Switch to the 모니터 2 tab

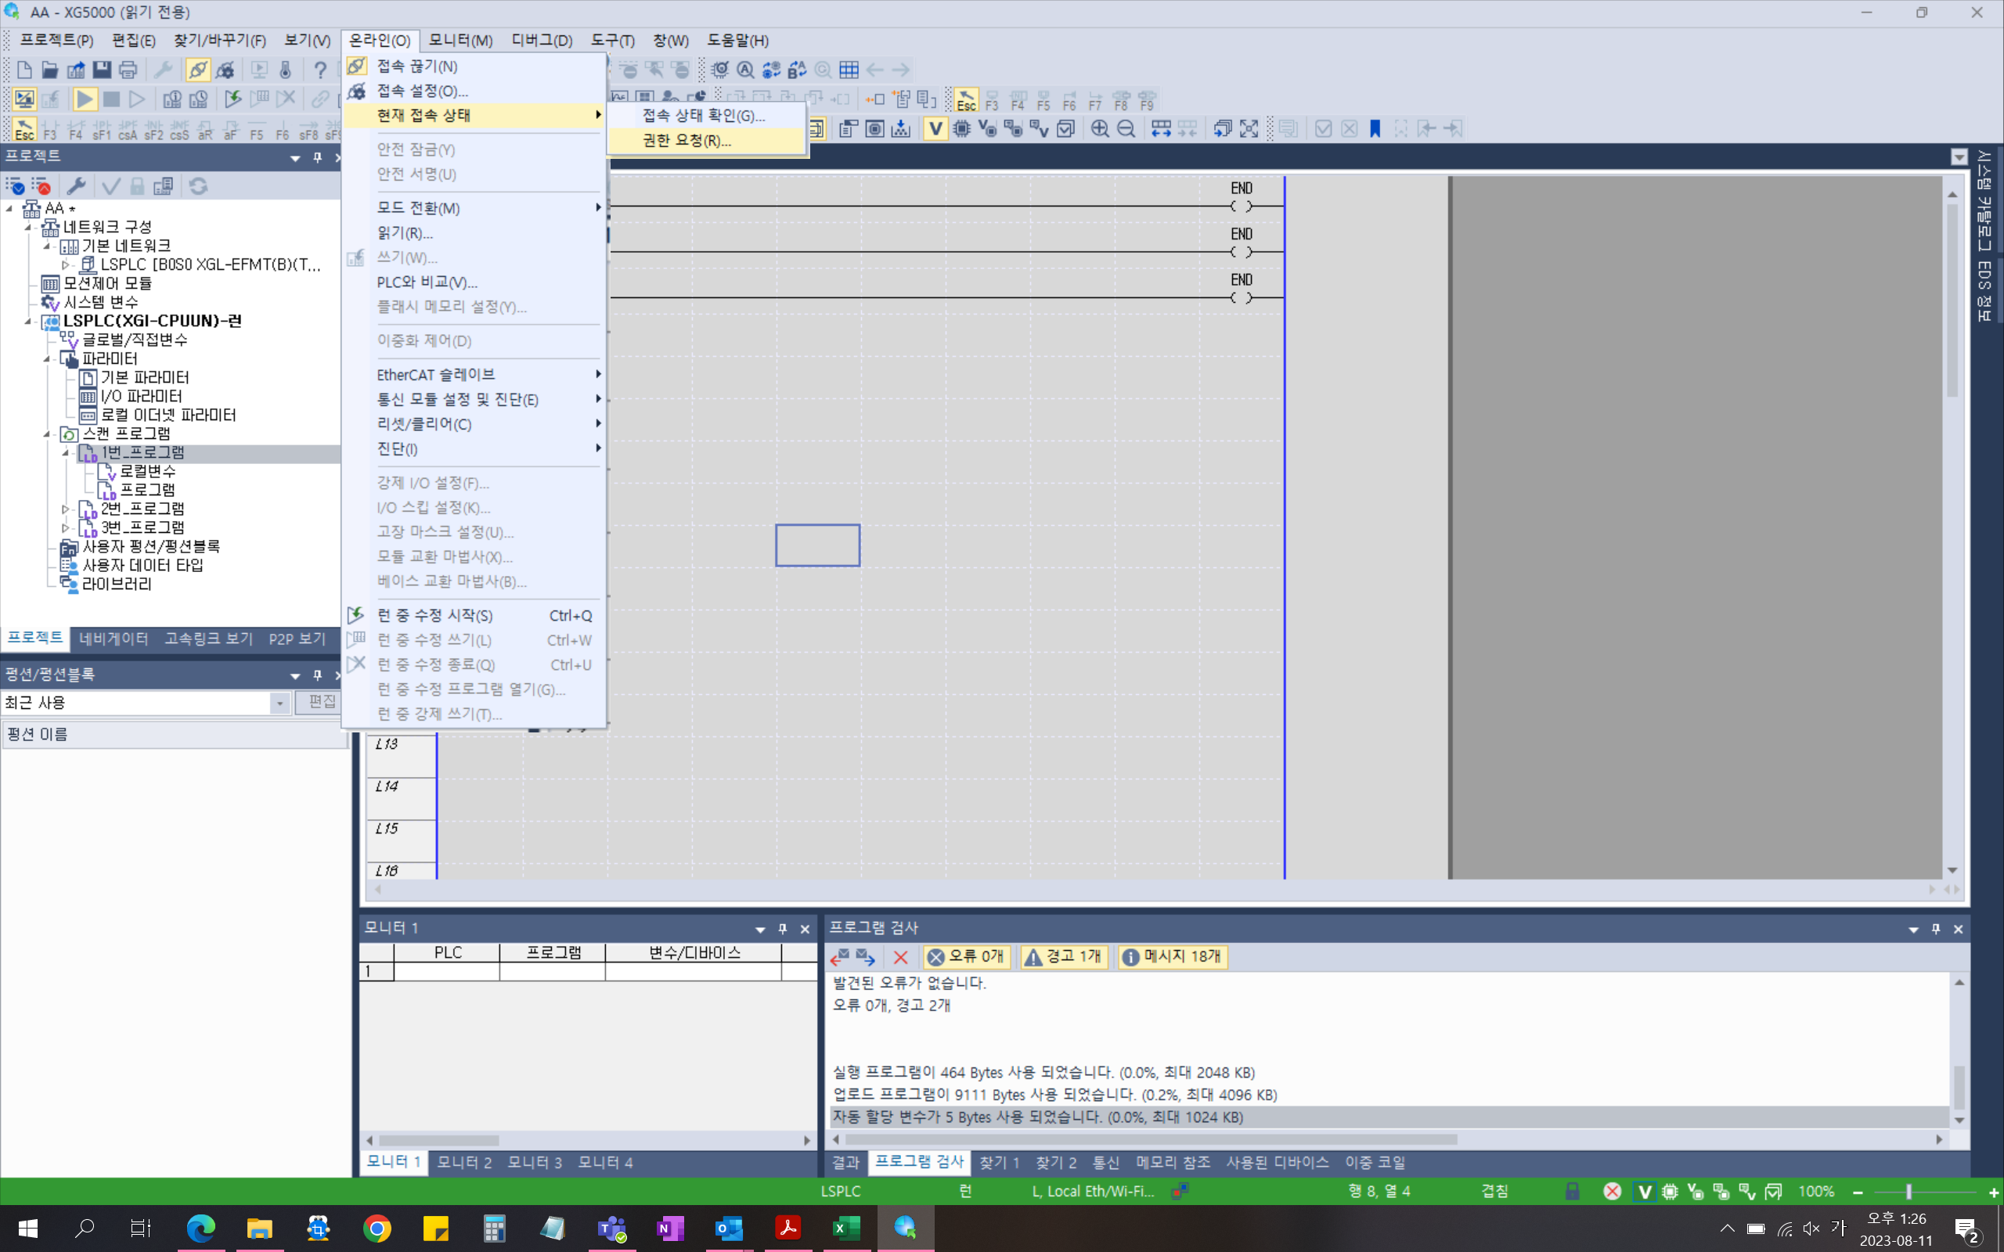pos(463,1162)
